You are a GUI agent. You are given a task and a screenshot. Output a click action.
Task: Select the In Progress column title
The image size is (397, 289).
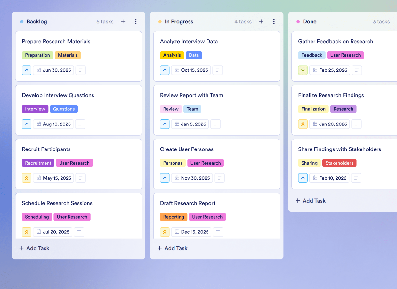(178, 21)
